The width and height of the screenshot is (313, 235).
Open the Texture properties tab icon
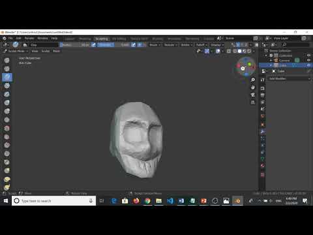point(263,175)
